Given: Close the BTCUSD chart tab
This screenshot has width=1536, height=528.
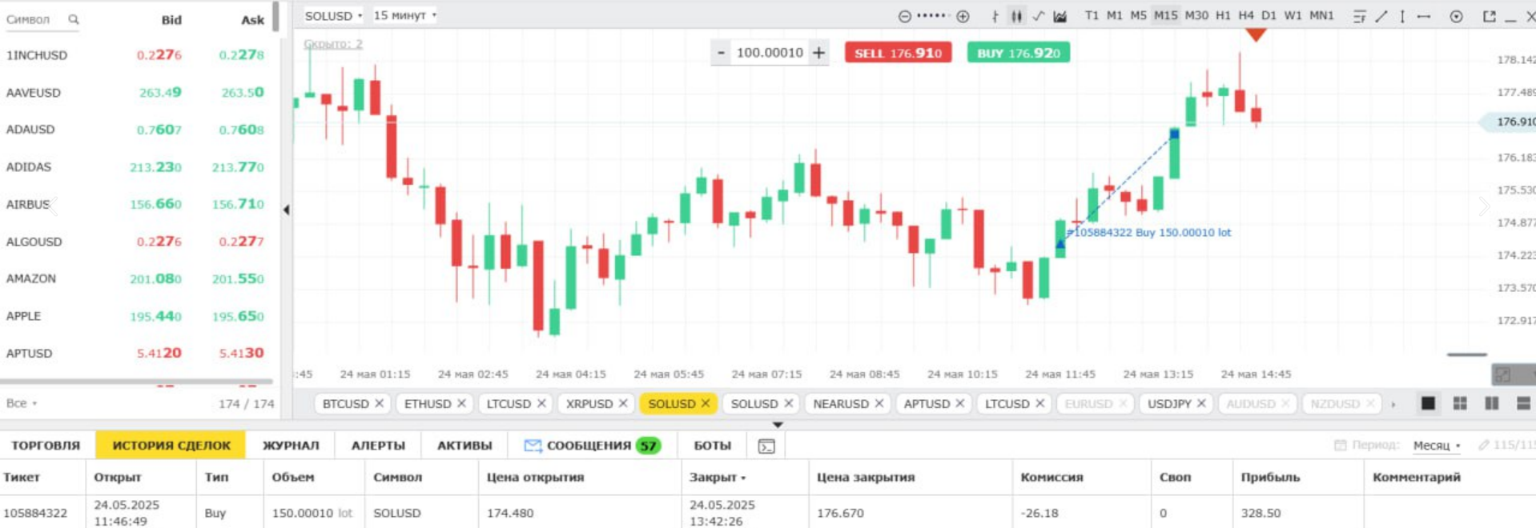Looking at the screenshot, I should pyautogui.click(x=380, y=403).
